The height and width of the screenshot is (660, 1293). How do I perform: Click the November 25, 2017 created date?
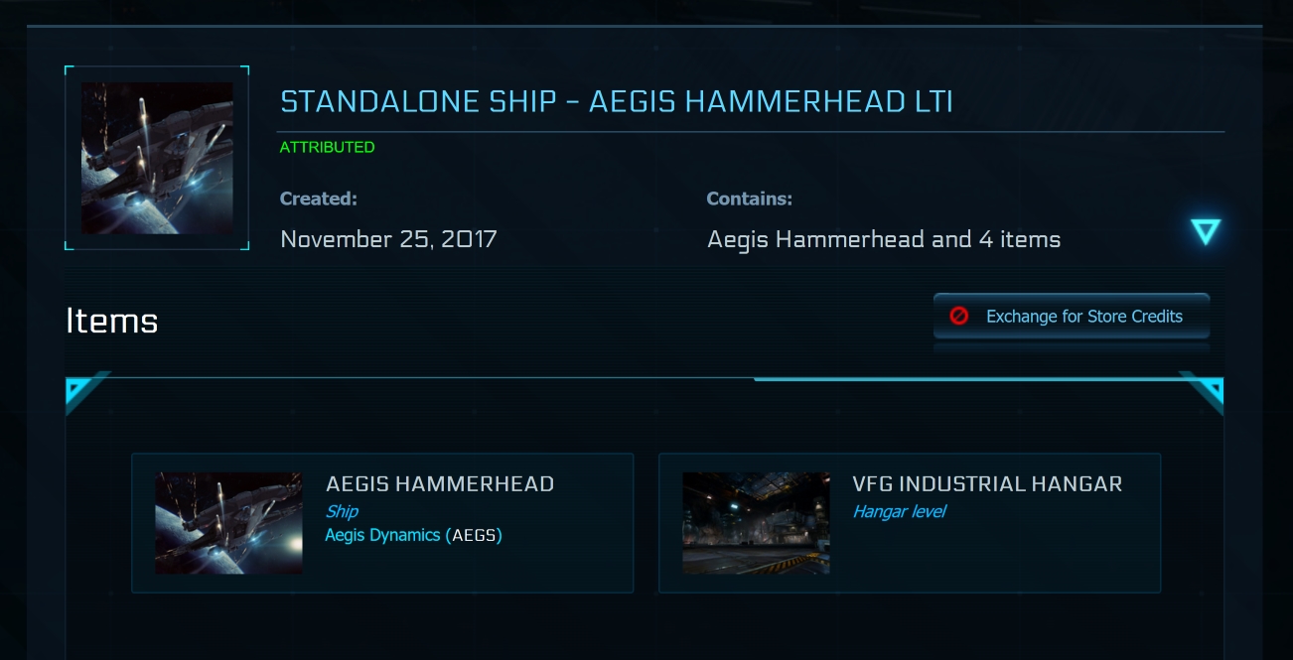point(388,239)
